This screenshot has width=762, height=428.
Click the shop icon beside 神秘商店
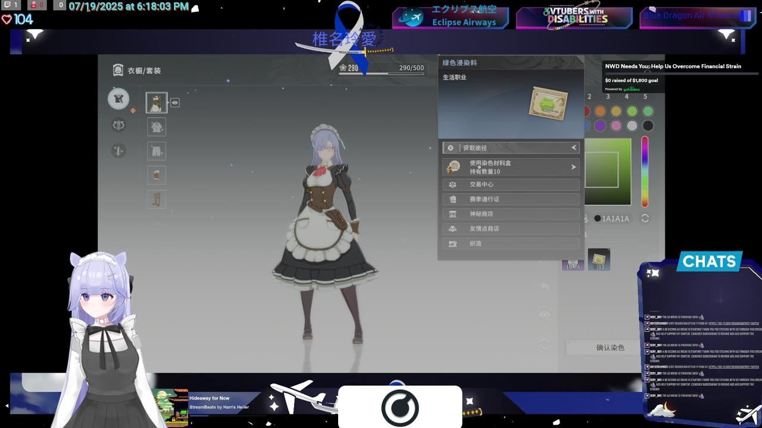click(x=452, y=214)
